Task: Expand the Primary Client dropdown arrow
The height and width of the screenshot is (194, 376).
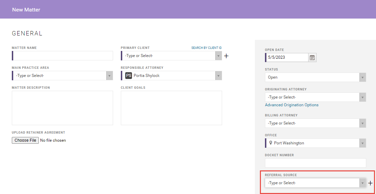Action: (x=218, y=56)
